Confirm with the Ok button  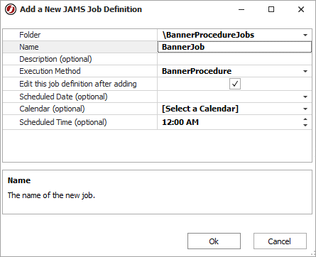(214, 241)
